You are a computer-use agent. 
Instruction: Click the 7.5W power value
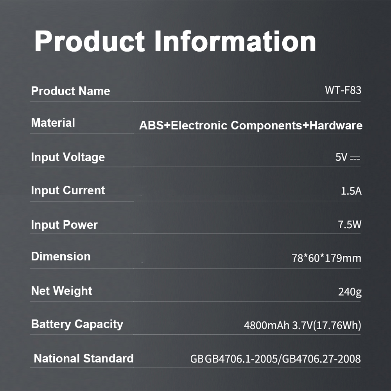point(350,225)
